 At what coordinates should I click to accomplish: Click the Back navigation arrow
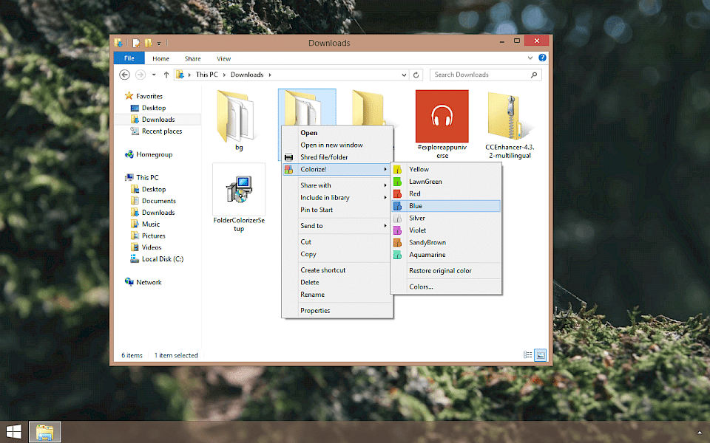pyautogui.click(x=124, y=75)
